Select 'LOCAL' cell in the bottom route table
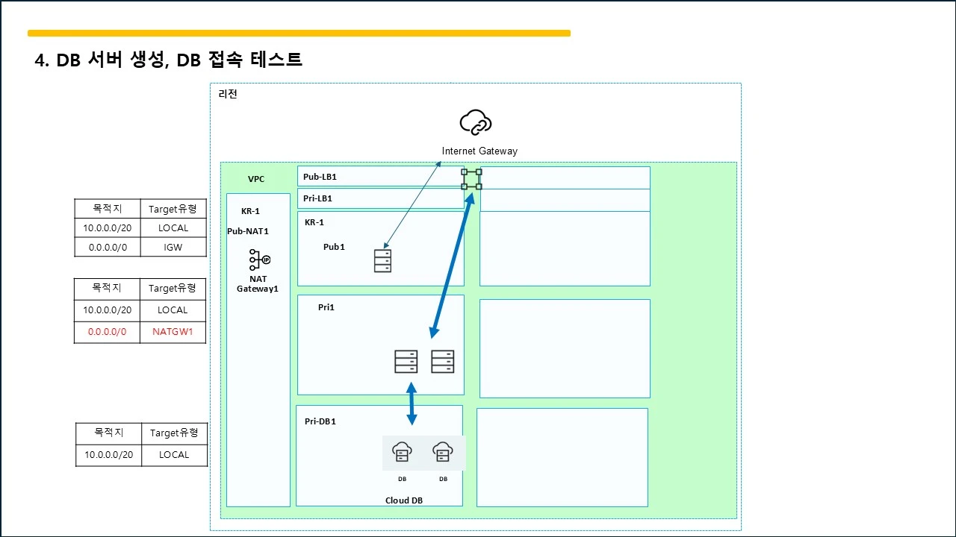 175,455
